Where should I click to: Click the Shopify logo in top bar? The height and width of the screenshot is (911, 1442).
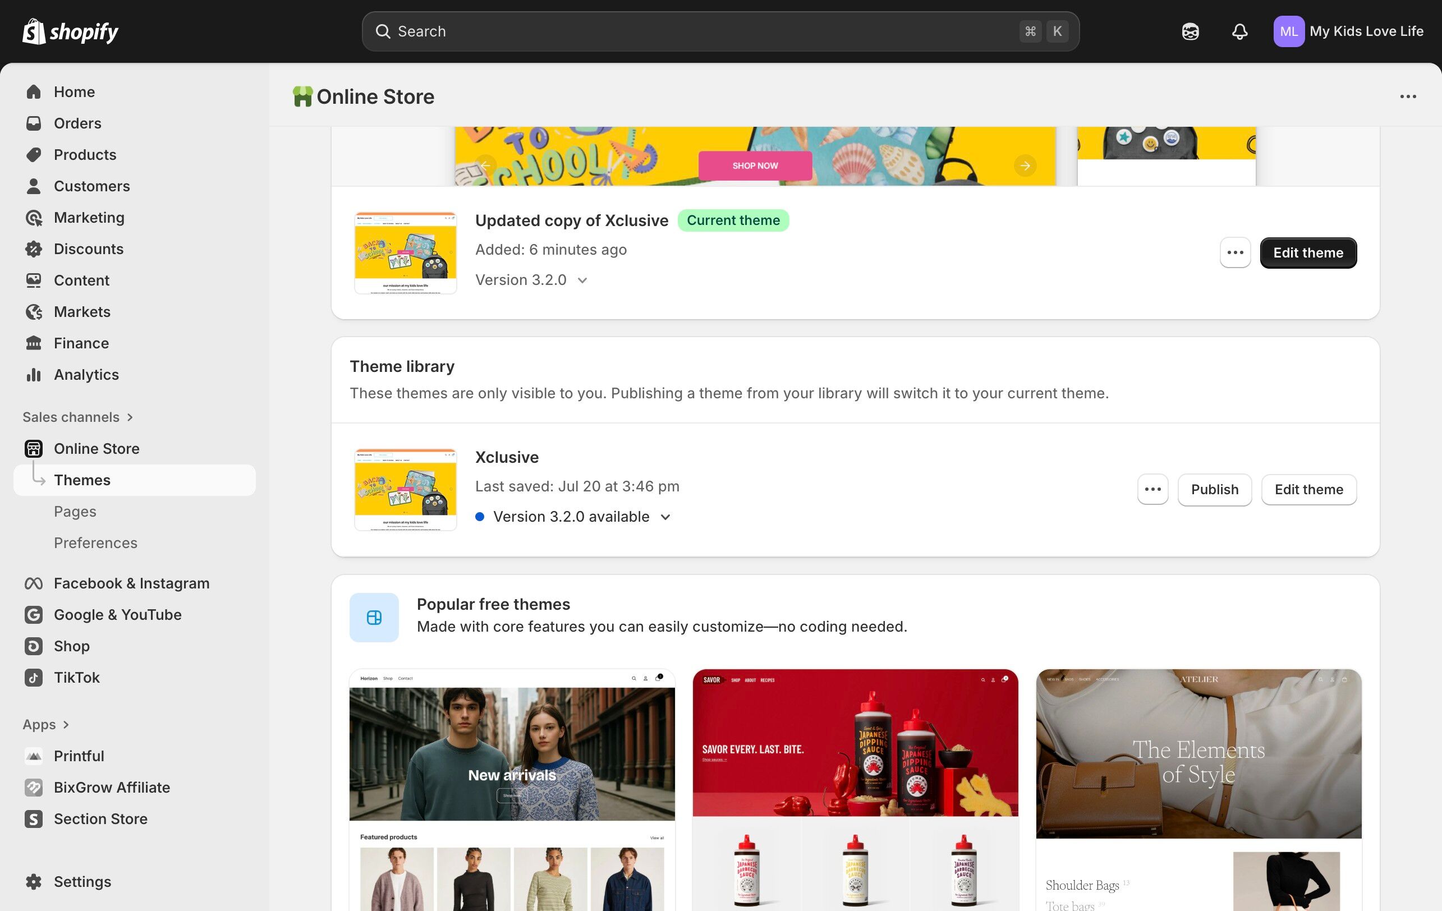[70, 31]
